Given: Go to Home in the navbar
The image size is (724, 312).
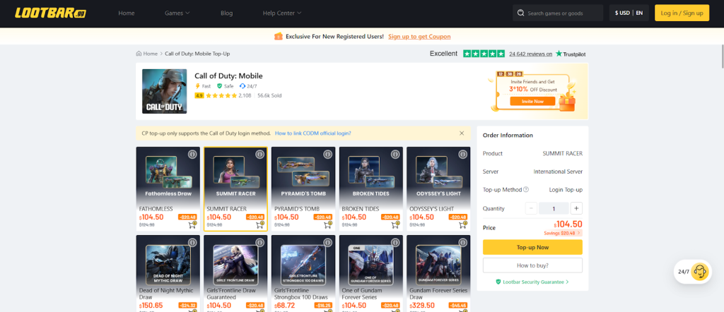Looking at the screenshot, I should (126, 13).
